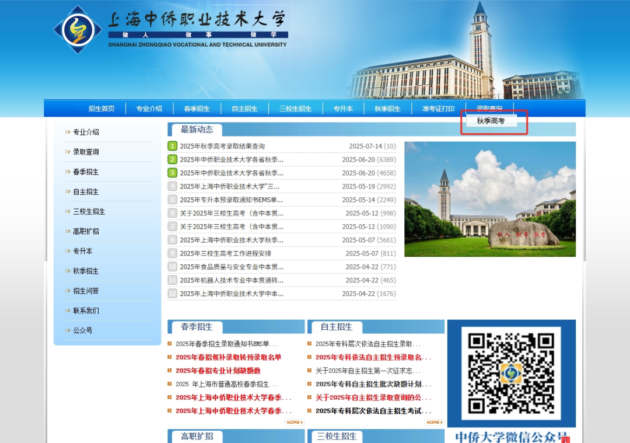Open 录取查询 in the left sidebar
Viewport: 630px width, 443px height.
pos(86,152)
